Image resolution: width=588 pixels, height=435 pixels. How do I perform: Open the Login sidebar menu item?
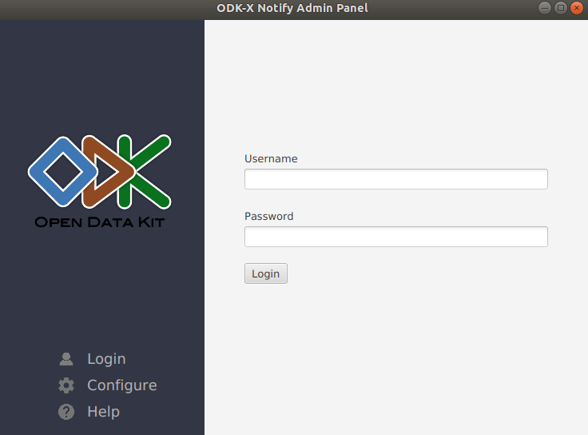(106, 359)
